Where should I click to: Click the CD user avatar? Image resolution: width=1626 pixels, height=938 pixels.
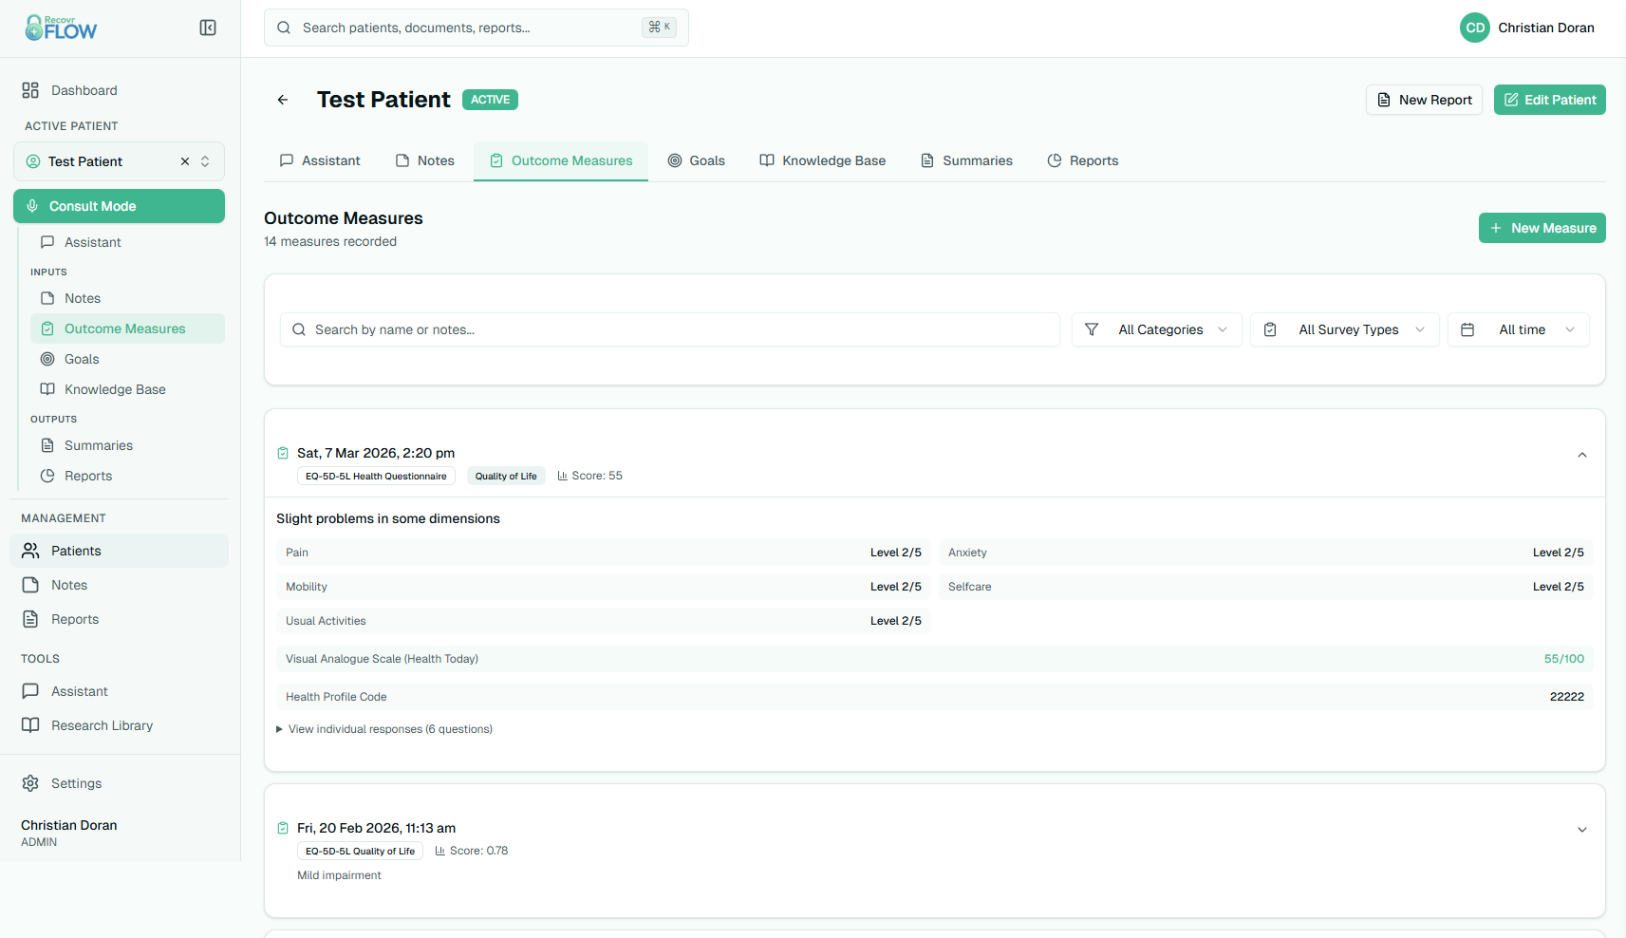(x=1474, y=28)
